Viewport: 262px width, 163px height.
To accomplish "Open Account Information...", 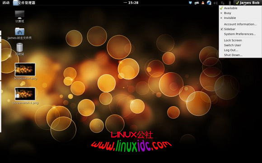I will click(240, 24).
